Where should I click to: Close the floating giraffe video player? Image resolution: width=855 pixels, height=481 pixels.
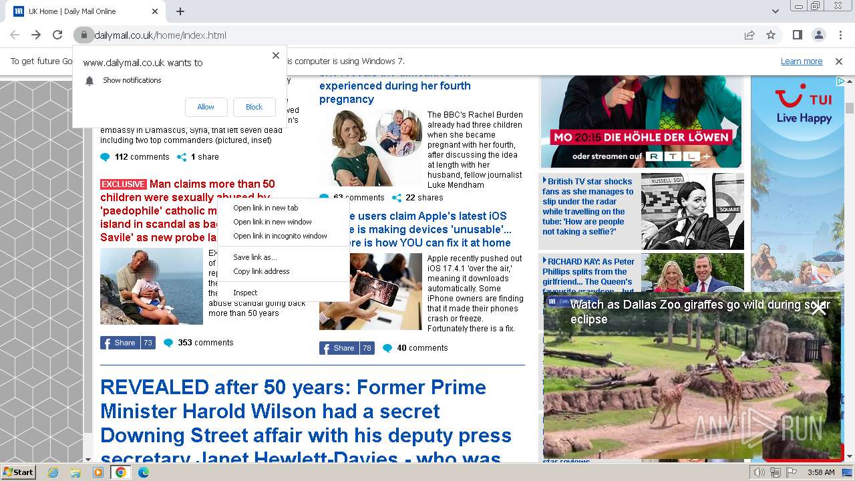pos(818,308)
